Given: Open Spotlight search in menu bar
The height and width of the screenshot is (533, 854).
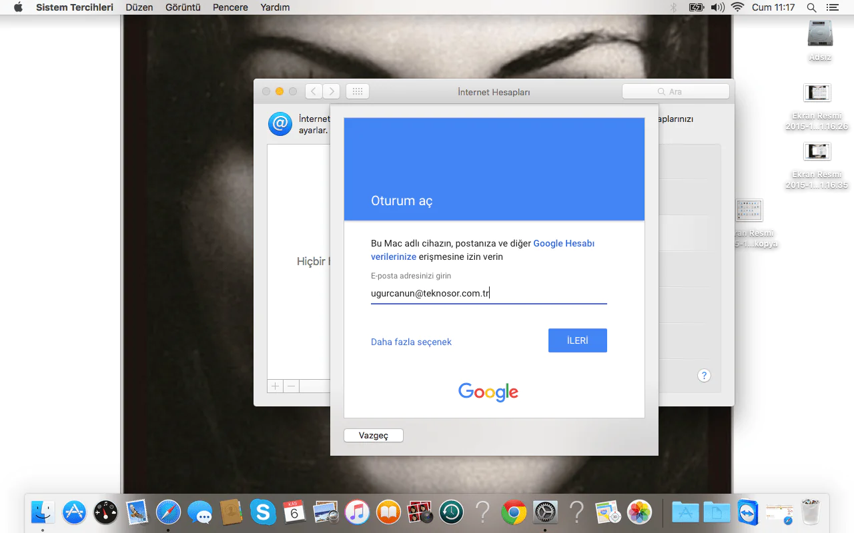Looking at the screenshot, I should coord(811,7).
